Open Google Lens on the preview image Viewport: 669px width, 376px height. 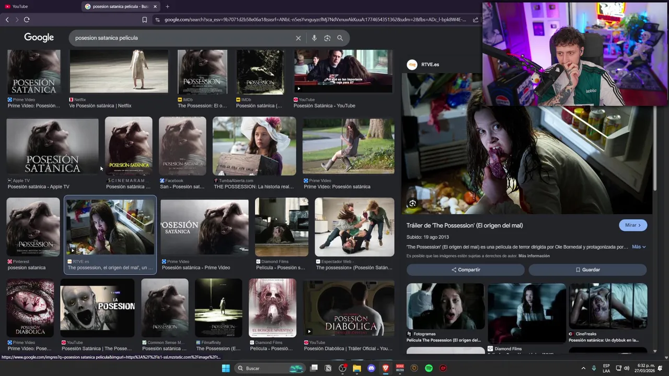click(x=412, y=203)
